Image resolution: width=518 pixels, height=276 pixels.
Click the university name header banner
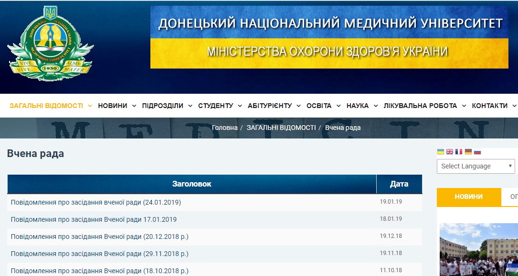coord(329,37)
